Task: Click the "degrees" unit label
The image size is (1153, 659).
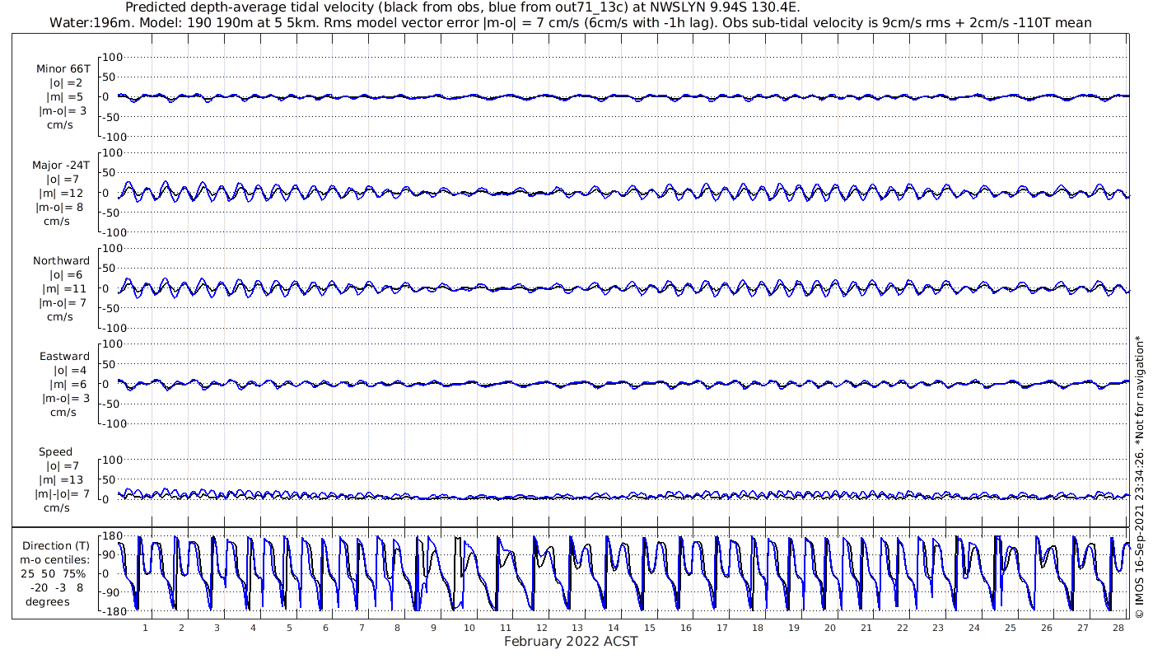Action: [48, 601]
